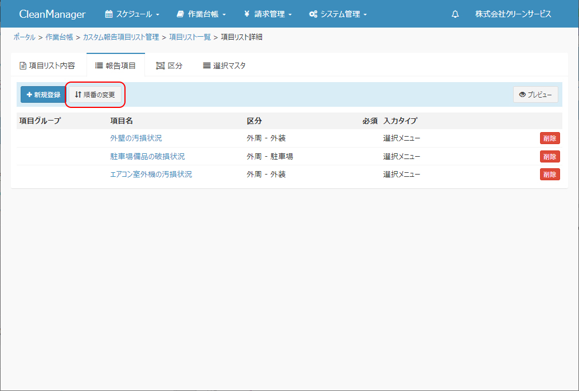This screenshot has height=391, width=579.
Task: Delete the 外壁の汚損状況 row
Action: pos(550,138)
